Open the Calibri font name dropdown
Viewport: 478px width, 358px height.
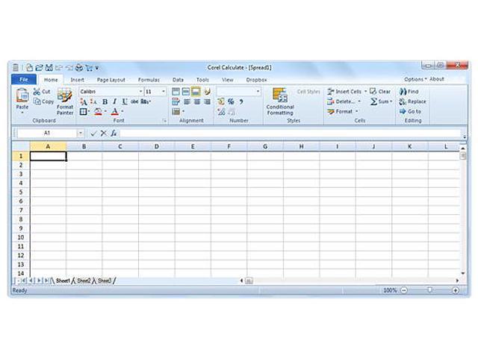click(140, 92)
